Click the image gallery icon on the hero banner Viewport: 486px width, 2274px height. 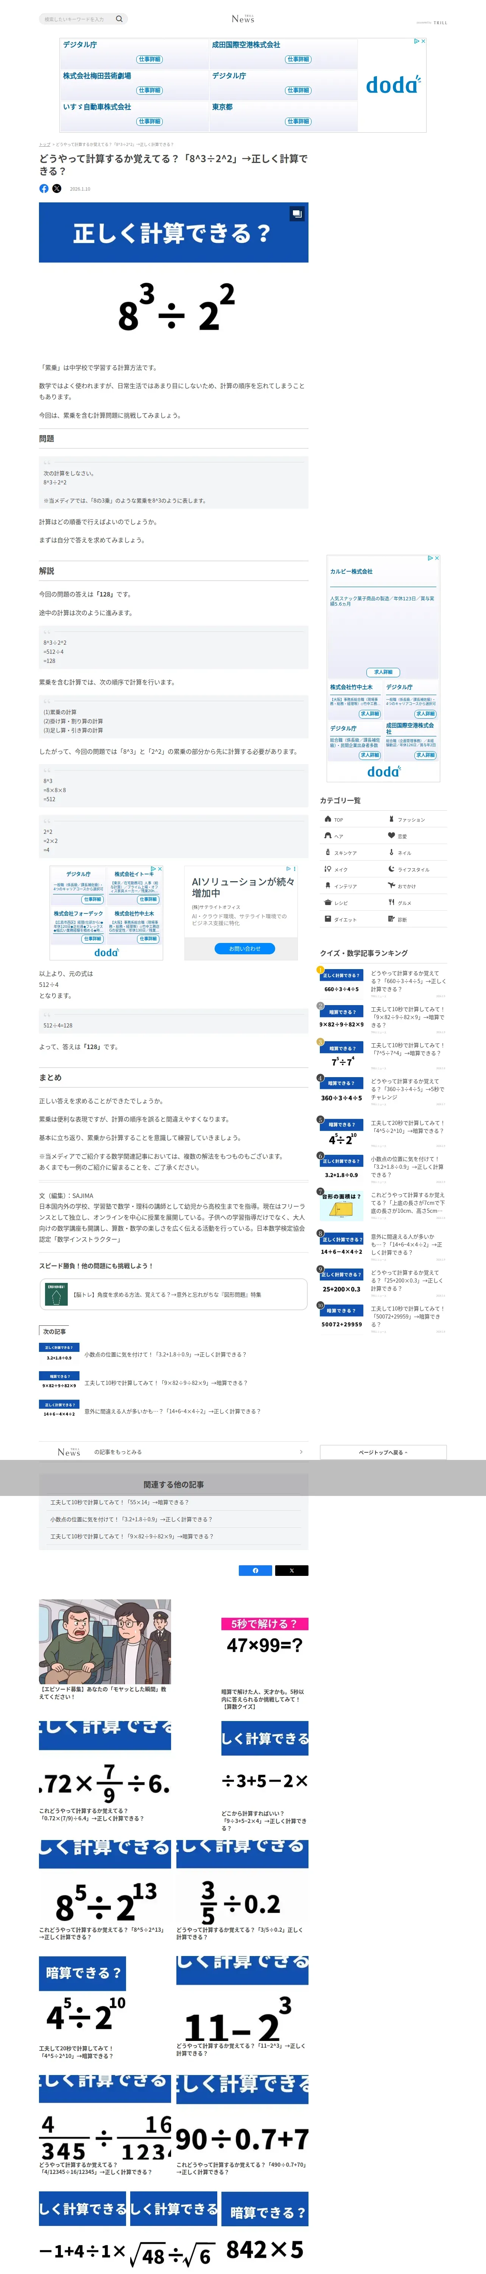297,214
